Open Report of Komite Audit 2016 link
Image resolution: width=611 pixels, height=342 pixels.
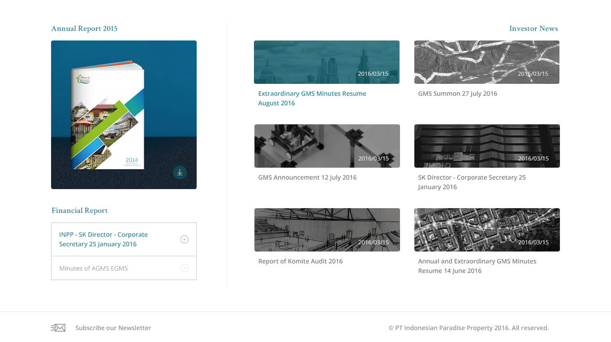300,261
